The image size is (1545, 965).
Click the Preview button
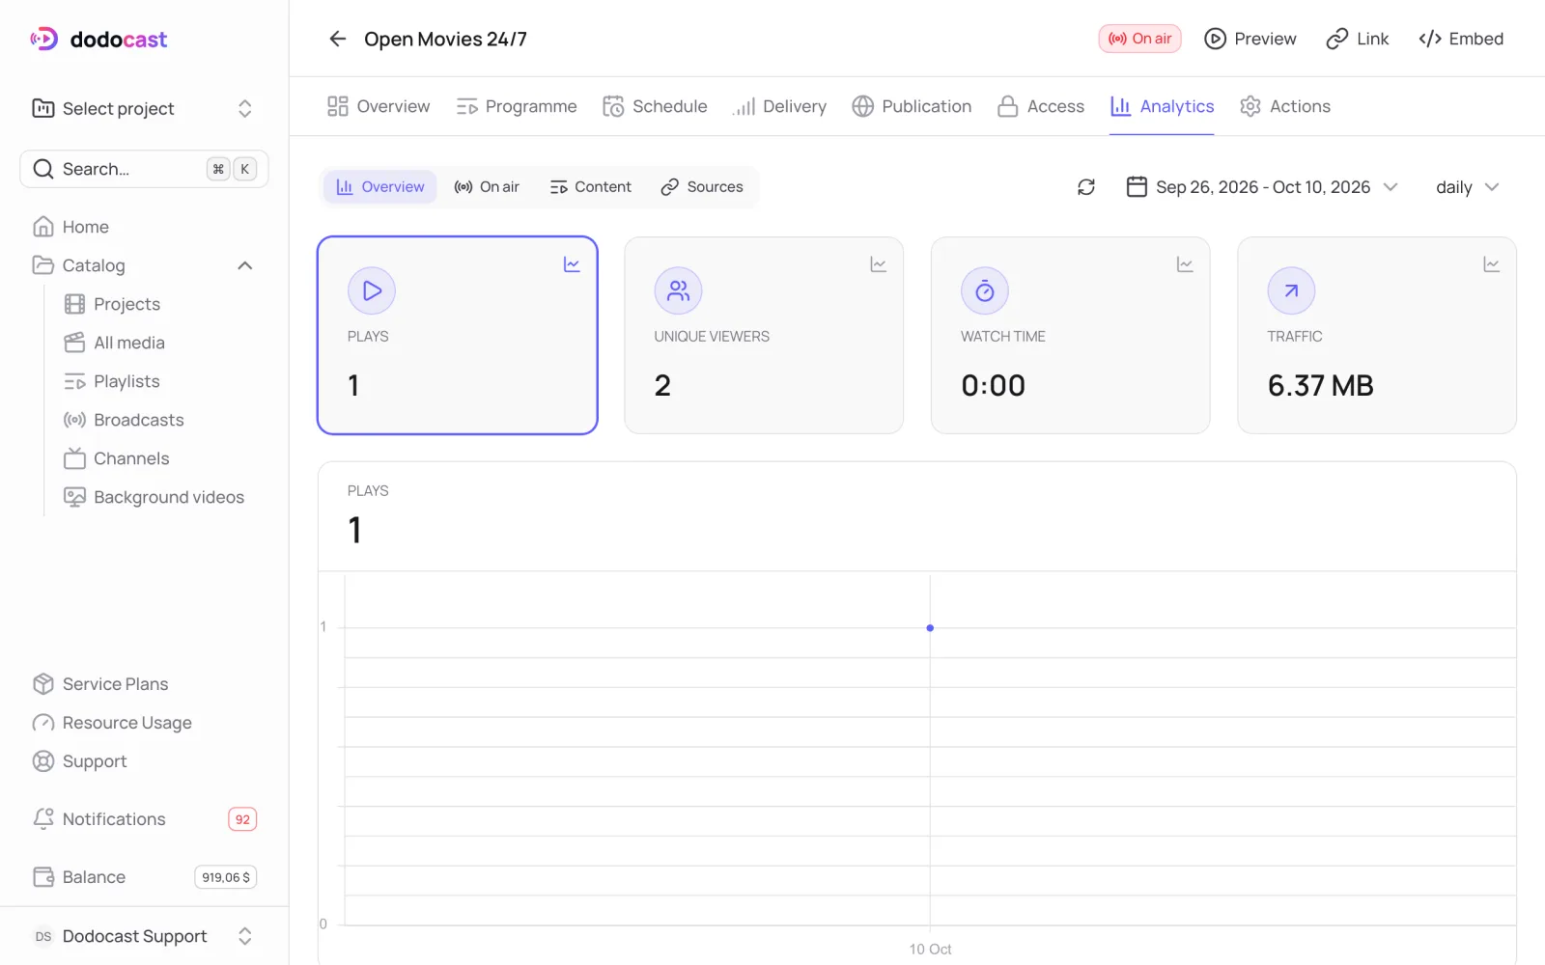[1250, 39]
